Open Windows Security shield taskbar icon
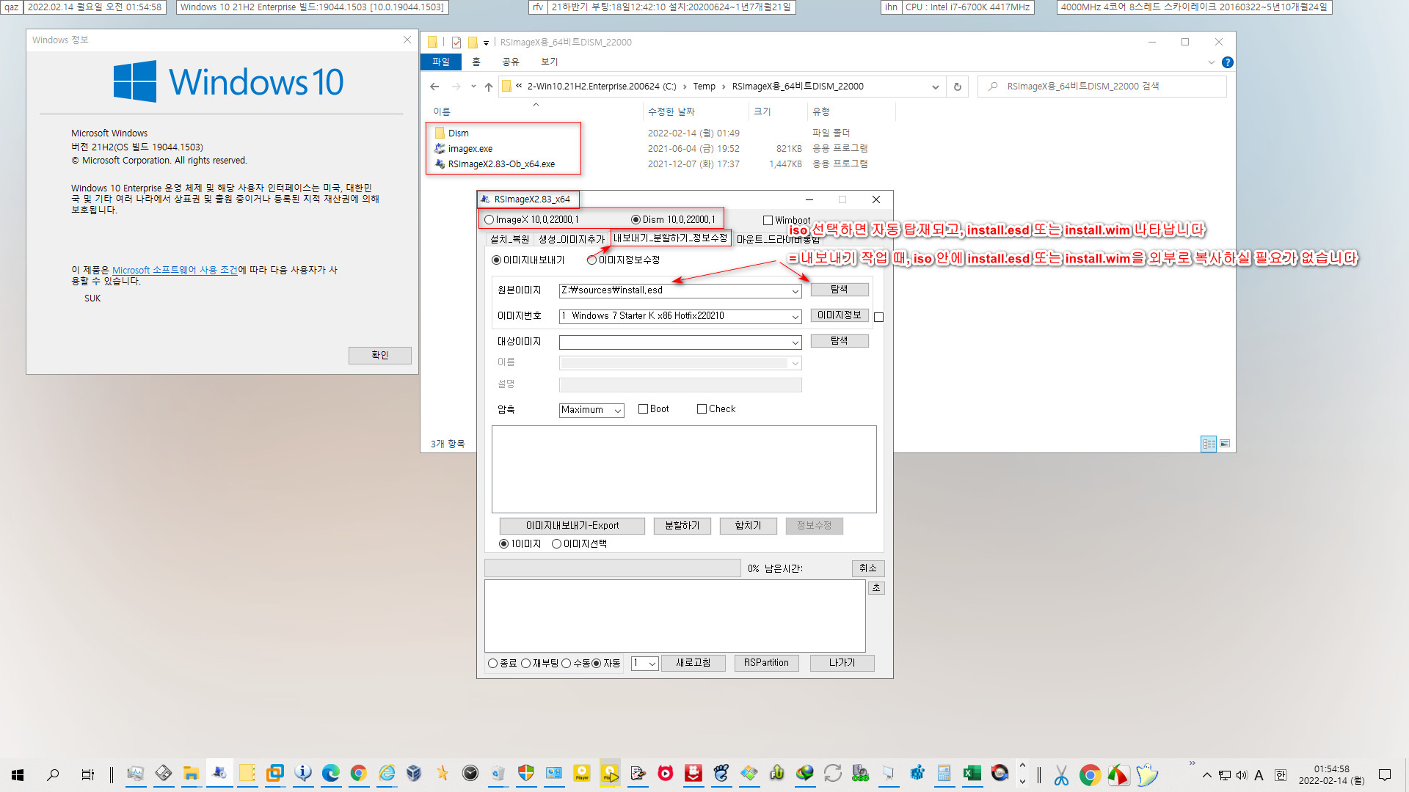Screen dimensions: 1409x792 pyautogui.click(x=526, y=774)
